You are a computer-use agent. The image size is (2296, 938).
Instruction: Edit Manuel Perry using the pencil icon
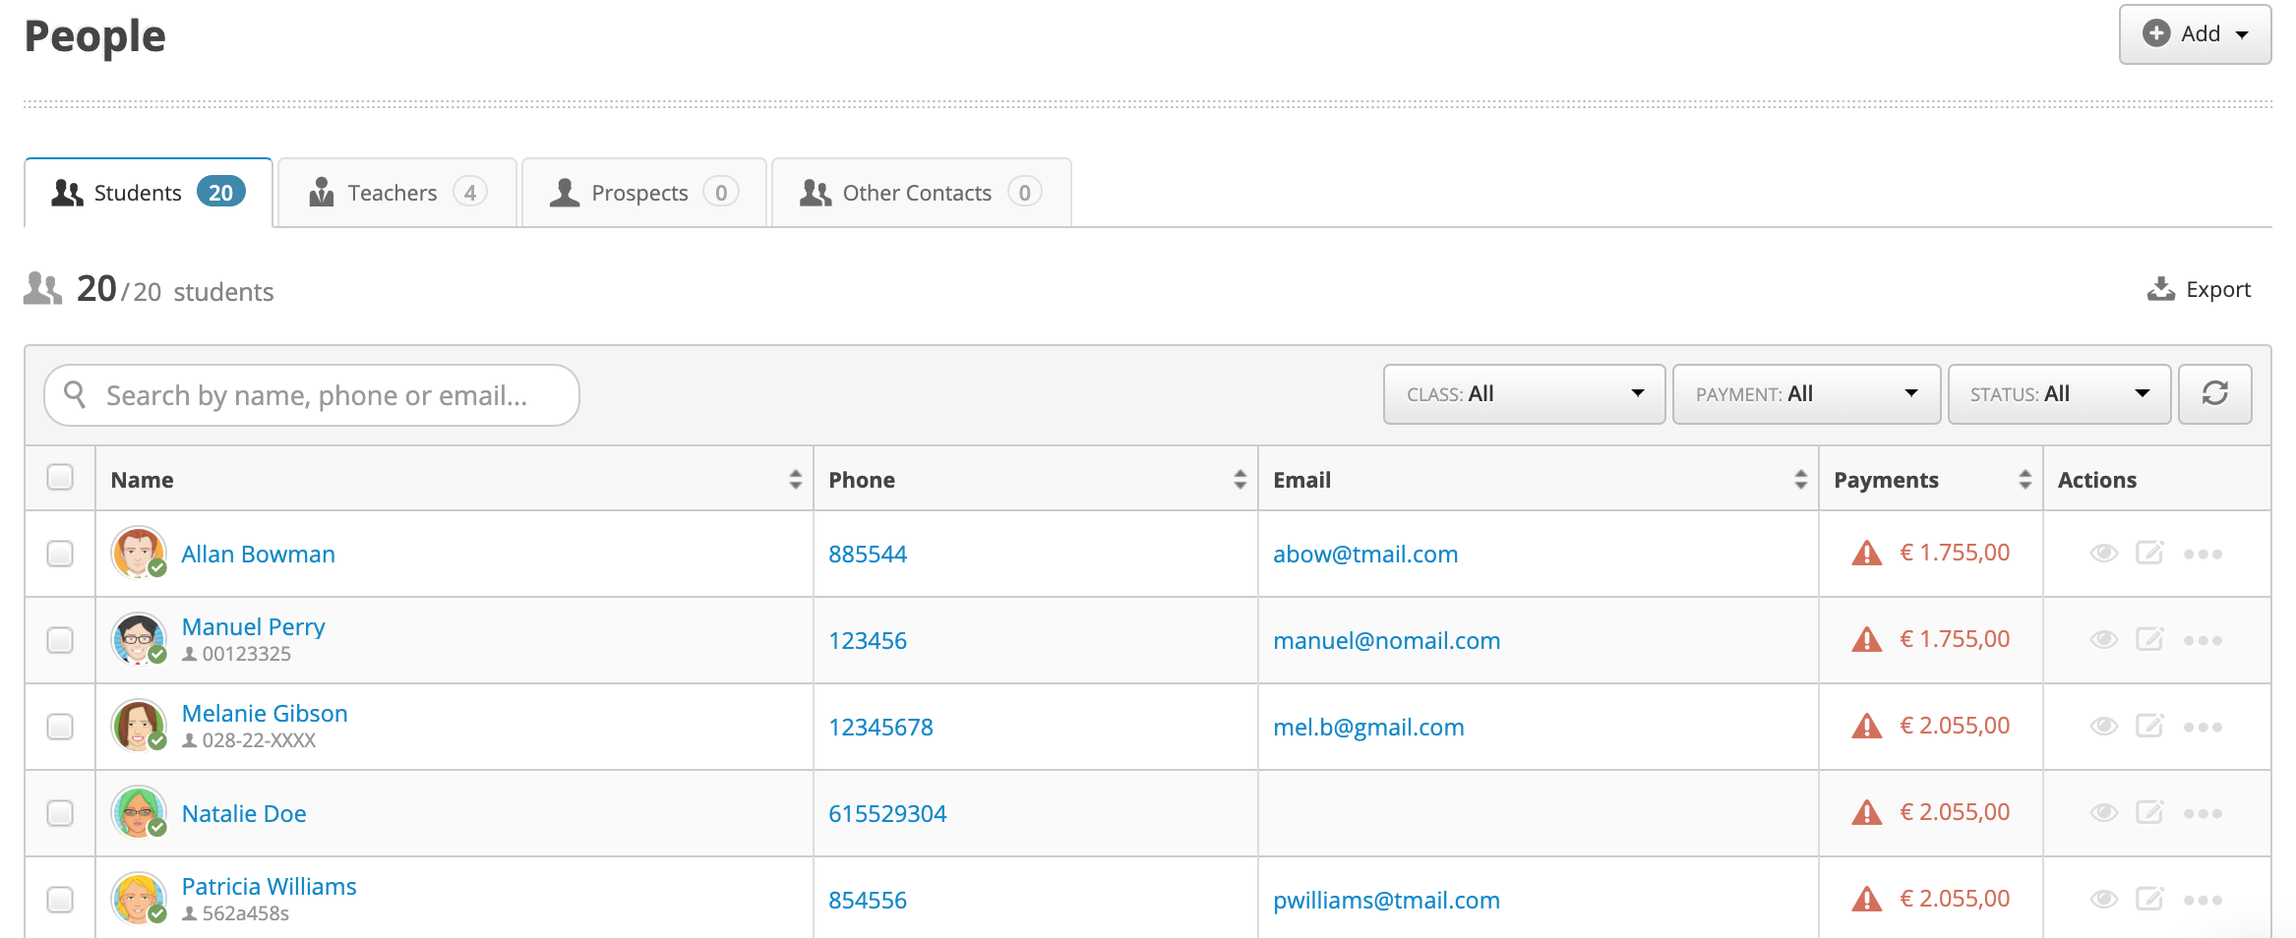pos(2149,640)
